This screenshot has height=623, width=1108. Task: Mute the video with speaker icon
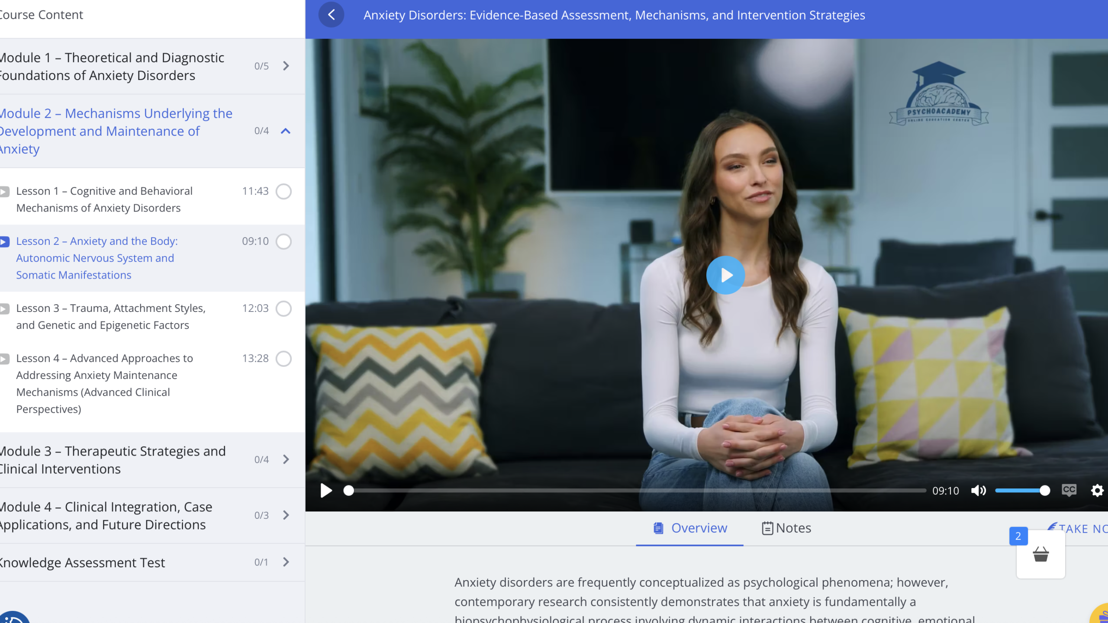[978, 491]
